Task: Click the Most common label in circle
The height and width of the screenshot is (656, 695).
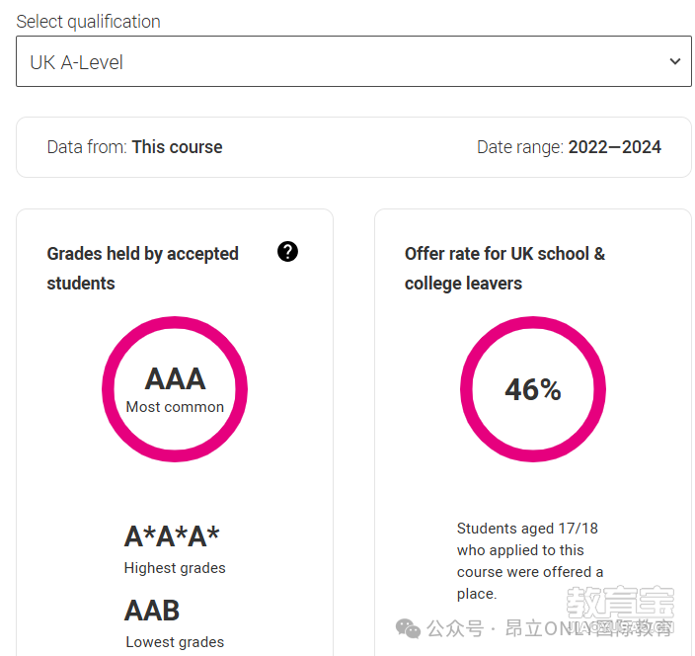Action: pyautogui.click(x=175, y=407)
